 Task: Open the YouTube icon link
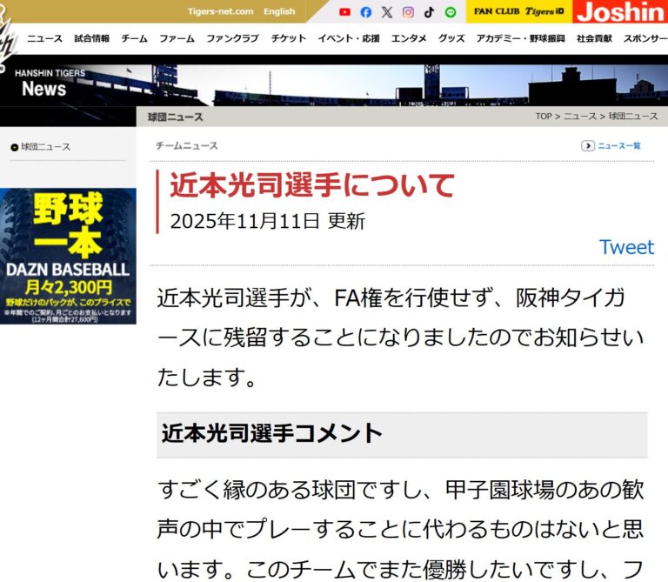[344, 12]
